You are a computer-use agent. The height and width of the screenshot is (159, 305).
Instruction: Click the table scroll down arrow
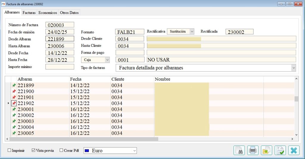pyautogui.click(x=296, y=135)
